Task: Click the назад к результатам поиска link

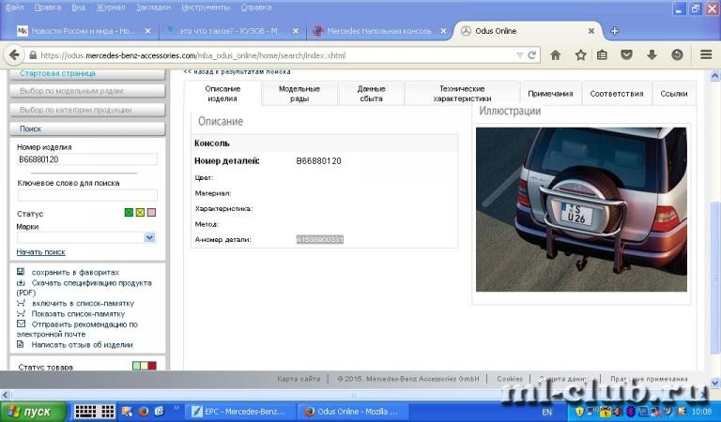Action: tap(238, 71)
